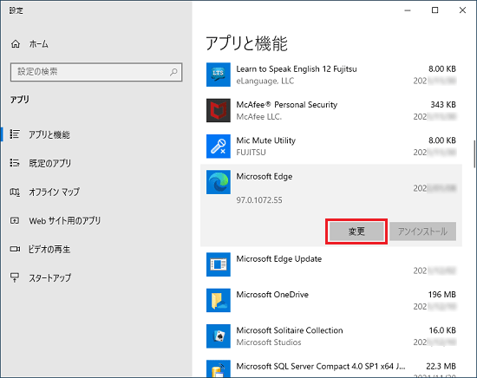Click the アンインストール button

(x=422, y=231)
